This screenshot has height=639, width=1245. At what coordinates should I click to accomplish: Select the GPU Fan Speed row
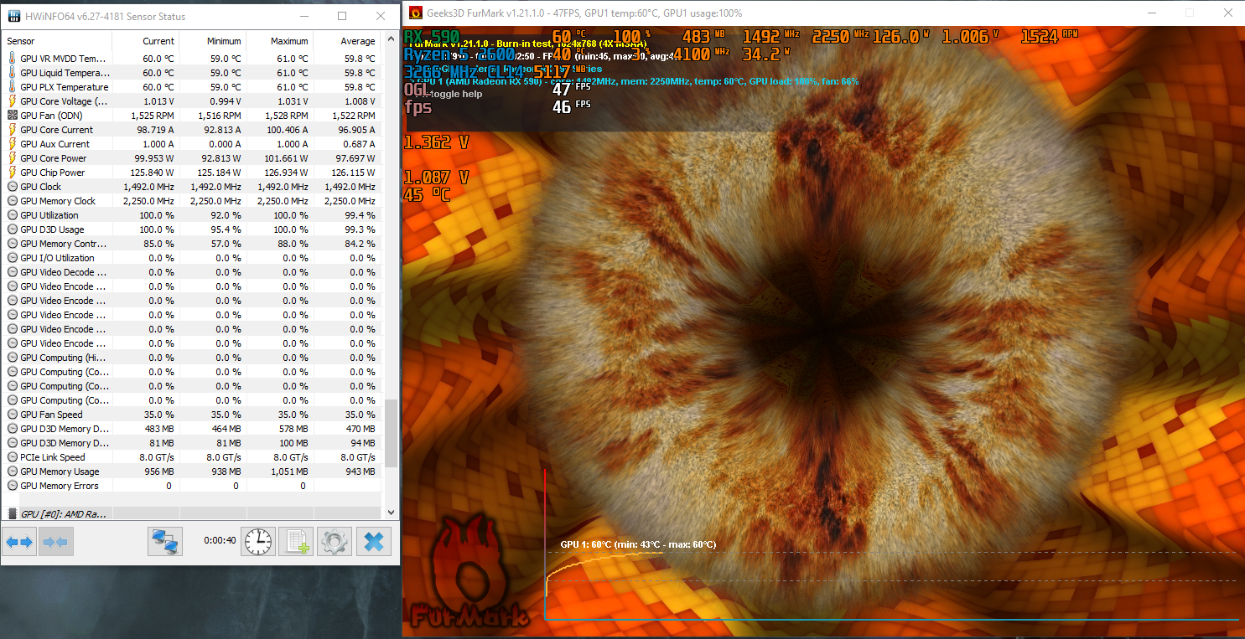[192, 415]
